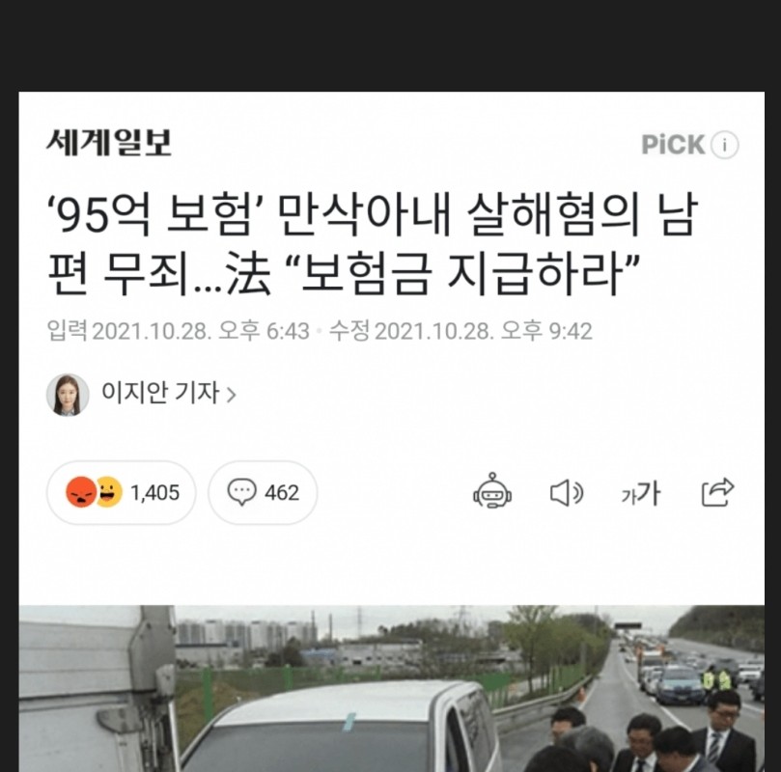Click the reporter's profile photo
Screen dimensions: 781x772
click(68, 395)
